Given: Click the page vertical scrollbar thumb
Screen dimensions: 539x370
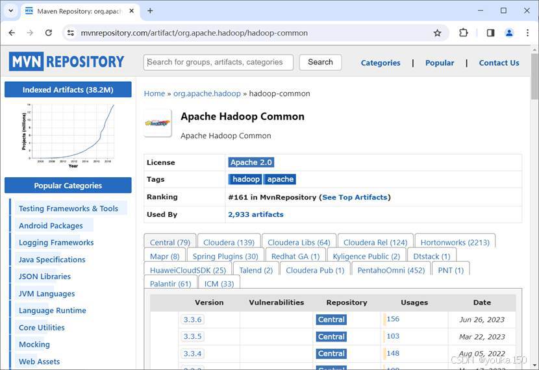Looking at the screenshot, I should 534,76.
